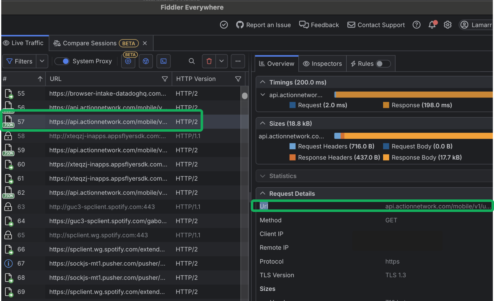Open Report an Issue on GitHub
The width and height of the screenshot is (494, 301).
[x=263, y=25]
